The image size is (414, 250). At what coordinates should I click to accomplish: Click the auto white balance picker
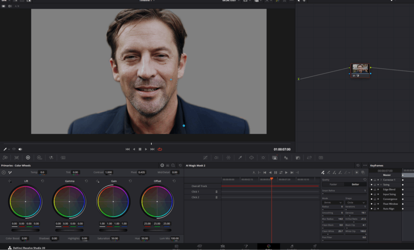(x=10, y=172)
